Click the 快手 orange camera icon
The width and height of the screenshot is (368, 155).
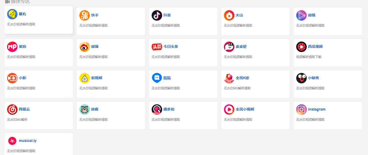[x=85, y=15]
